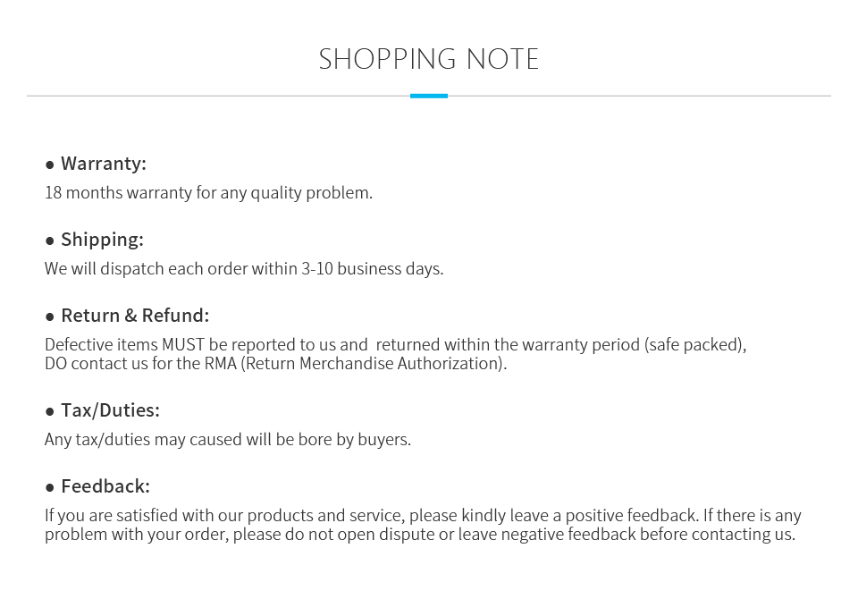Select the Return & Refund: heading
This screenshot has height=599, width=858.
135,316
